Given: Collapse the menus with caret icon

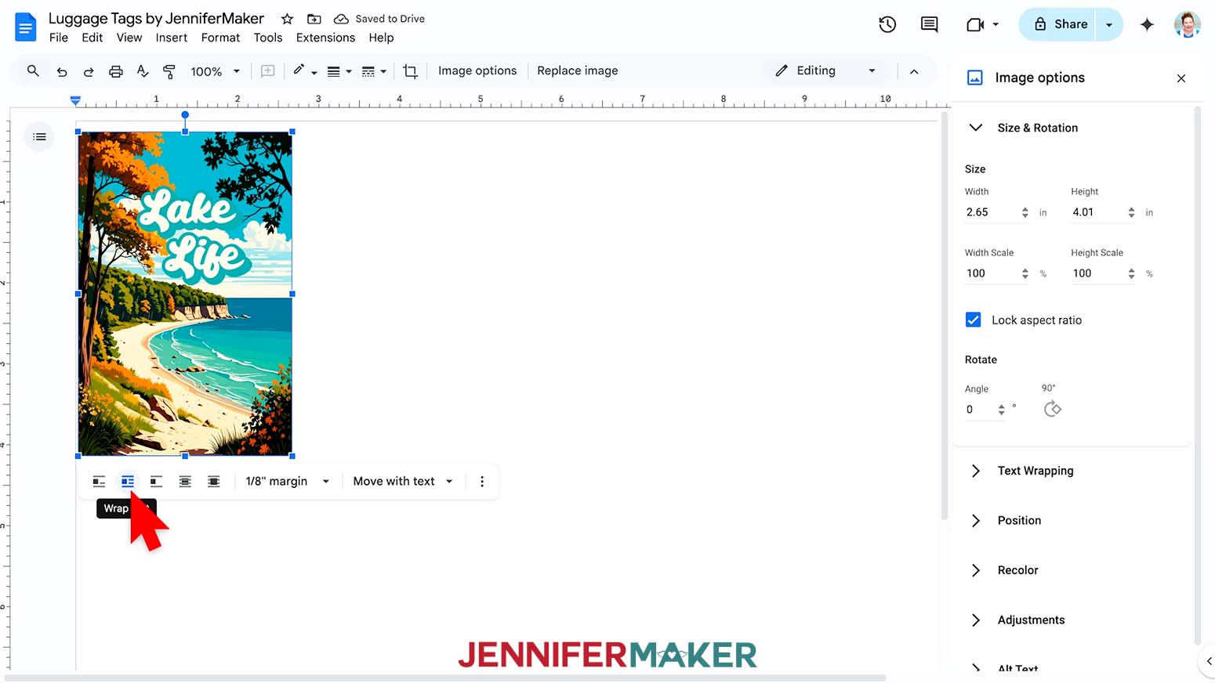Looking at the screenshot, I should pyautogui.click(x=914, y=71).
